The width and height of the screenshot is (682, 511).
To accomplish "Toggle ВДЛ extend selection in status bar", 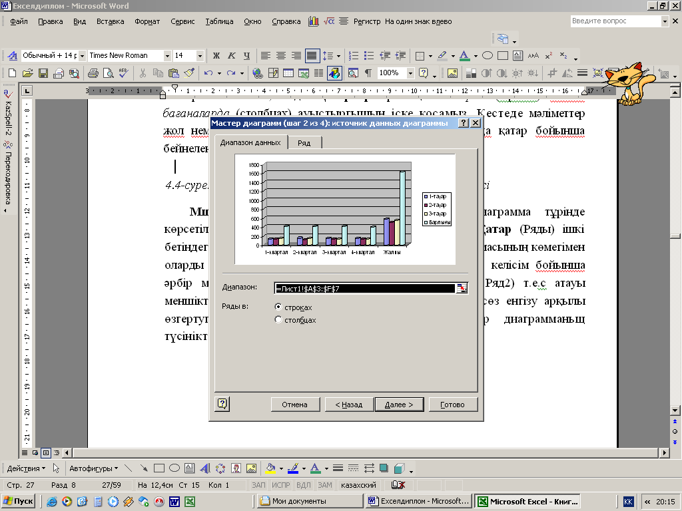I will coord(304,485).
